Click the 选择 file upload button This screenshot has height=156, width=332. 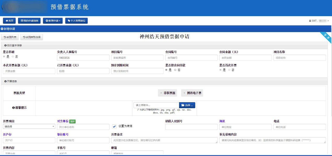pyautogui.click(x=187, y=105)
